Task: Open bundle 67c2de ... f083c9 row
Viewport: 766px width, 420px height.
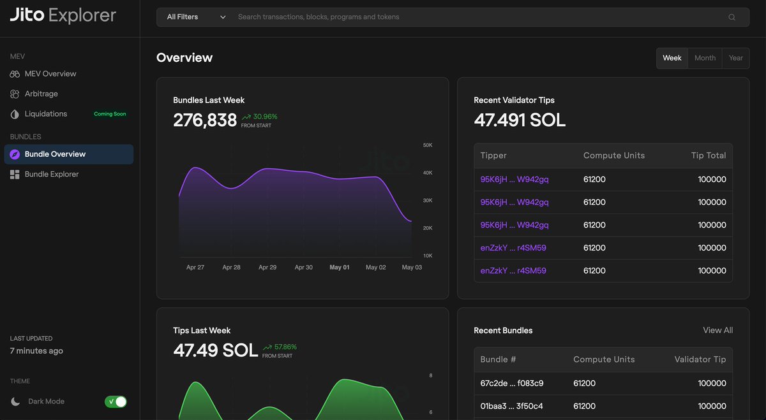Action: coord(512,384)
